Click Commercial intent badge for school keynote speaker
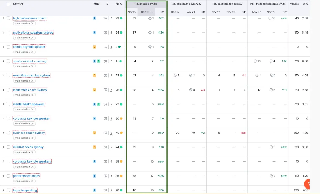 pos(94,47)
